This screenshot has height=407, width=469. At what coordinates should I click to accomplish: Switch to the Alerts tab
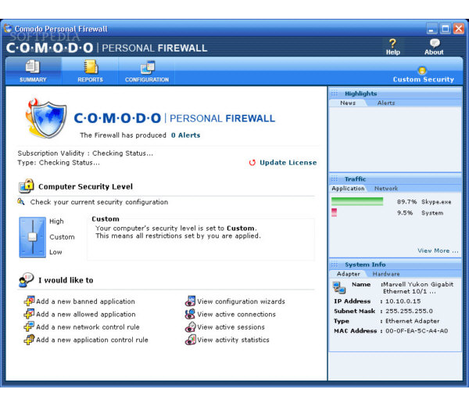click(386, 103)
